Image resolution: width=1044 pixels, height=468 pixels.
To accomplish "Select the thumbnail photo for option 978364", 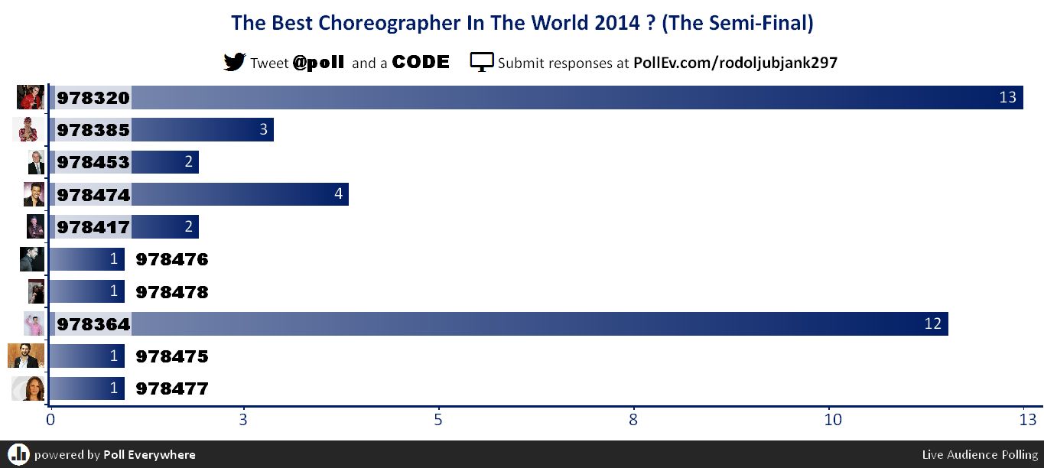I will (34, 323).
